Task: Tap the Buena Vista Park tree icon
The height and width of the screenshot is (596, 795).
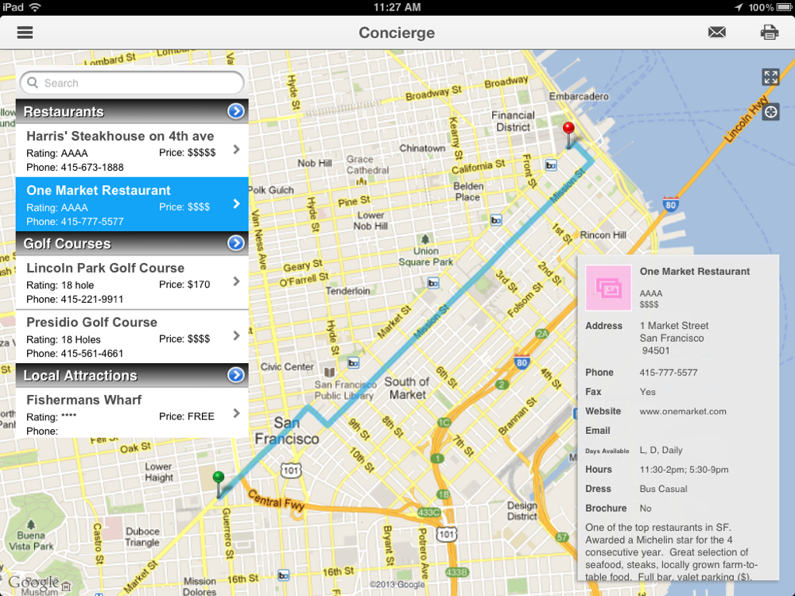Action: pyautogui.click(x=31, y=524)
